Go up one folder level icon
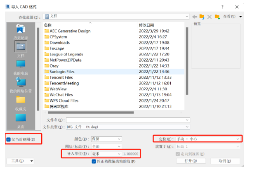Image resolution: width=255 pixels, height=170 pixels. click(202, 17)
